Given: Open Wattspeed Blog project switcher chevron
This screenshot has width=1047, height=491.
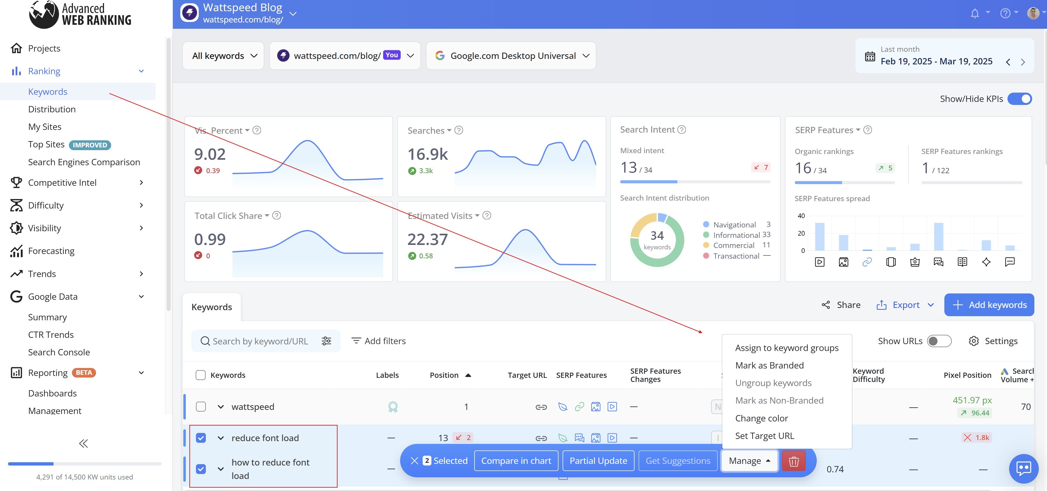Looking at the screenshot, I should coord(293,13).
